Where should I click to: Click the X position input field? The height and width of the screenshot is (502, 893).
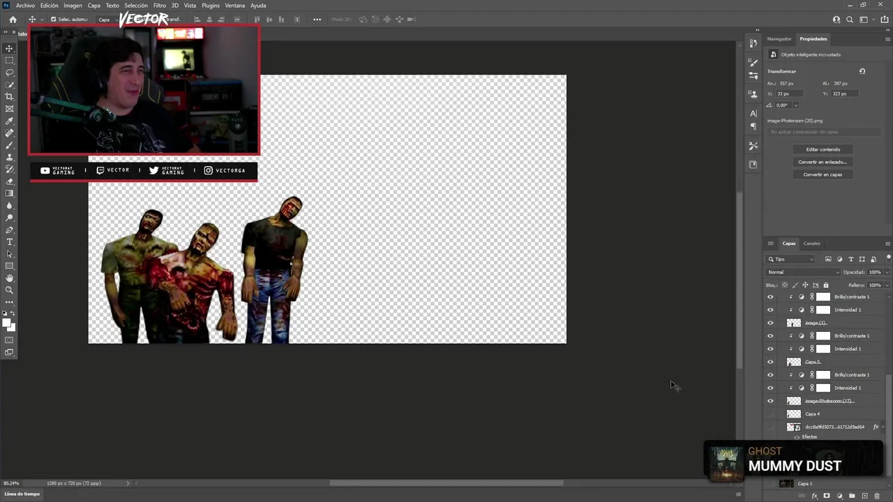(x=790, y=93)
